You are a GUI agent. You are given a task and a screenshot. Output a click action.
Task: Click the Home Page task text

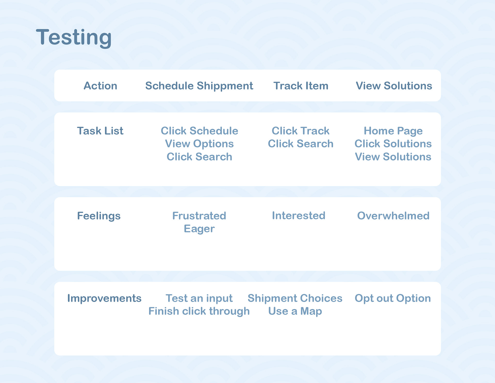point(393,131)
